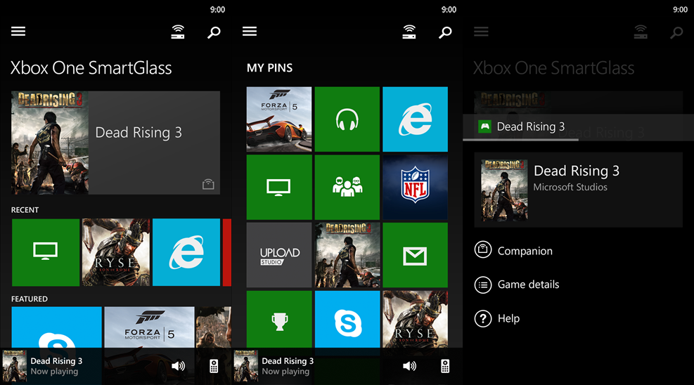Tap Dead Rising 3 header with green controller icon

pyautogui.click(x=579, y=127)
